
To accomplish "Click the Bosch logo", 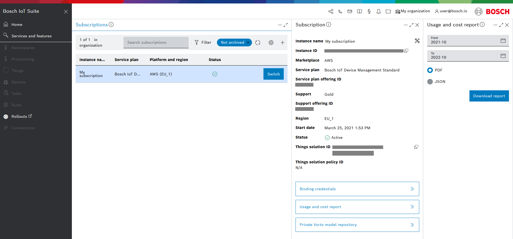I will 492,11.
